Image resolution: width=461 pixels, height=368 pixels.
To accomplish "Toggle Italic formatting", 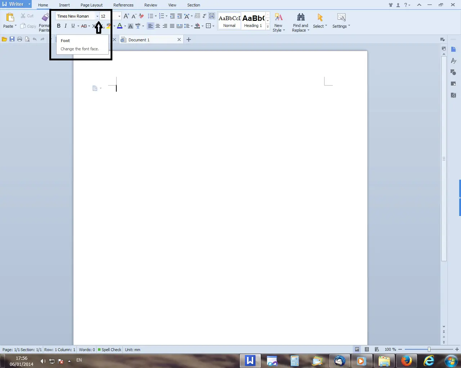I will pyautogui.click(x=66, y=26).
